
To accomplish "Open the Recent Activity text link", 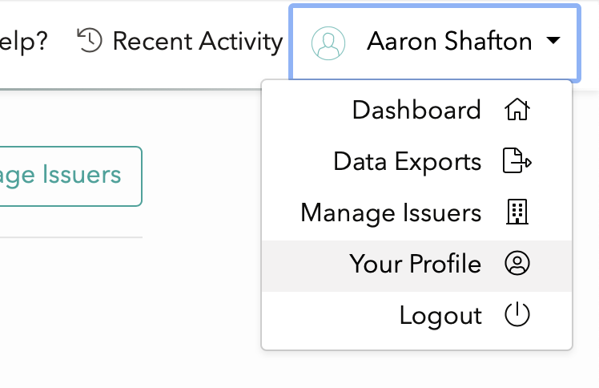I will pos(198,41).
